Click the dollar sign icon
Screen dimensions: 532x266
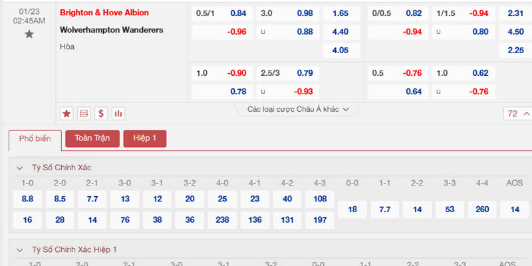point(101,113)
